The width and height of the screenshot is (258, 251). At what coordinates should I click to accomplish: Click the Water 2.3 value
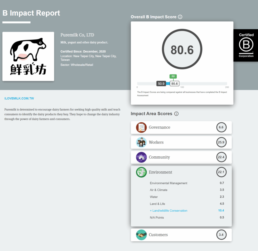222,197
